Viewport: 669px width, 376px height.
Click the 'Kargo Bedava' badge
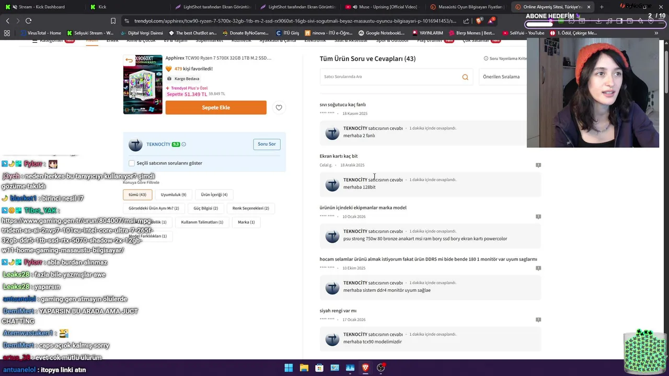point(183,79)
